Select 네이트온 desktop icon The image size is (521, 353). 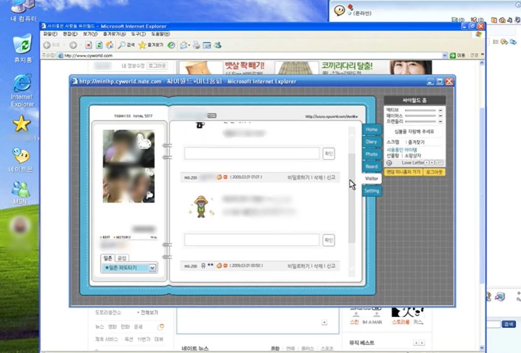(21, 160)
